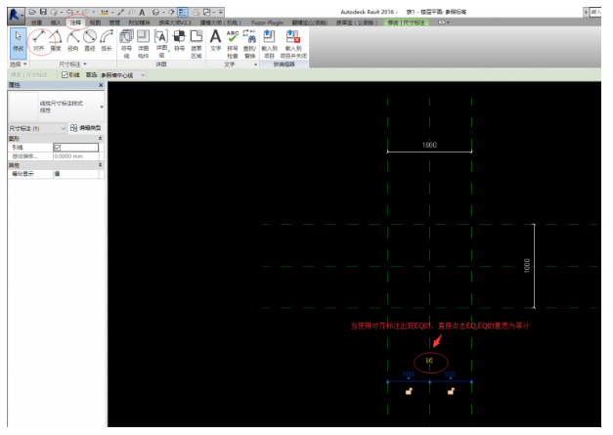
Task: Switch to the 注释 (Annotate) ribbon tab
Action: pyautogui.click(x=75, y=21)
